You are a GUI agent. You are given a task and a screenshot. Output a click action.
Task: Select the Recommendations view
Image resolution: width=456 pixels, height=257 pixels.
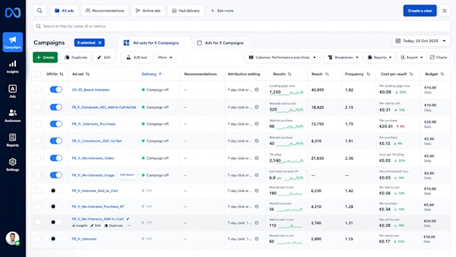point(105,11)
